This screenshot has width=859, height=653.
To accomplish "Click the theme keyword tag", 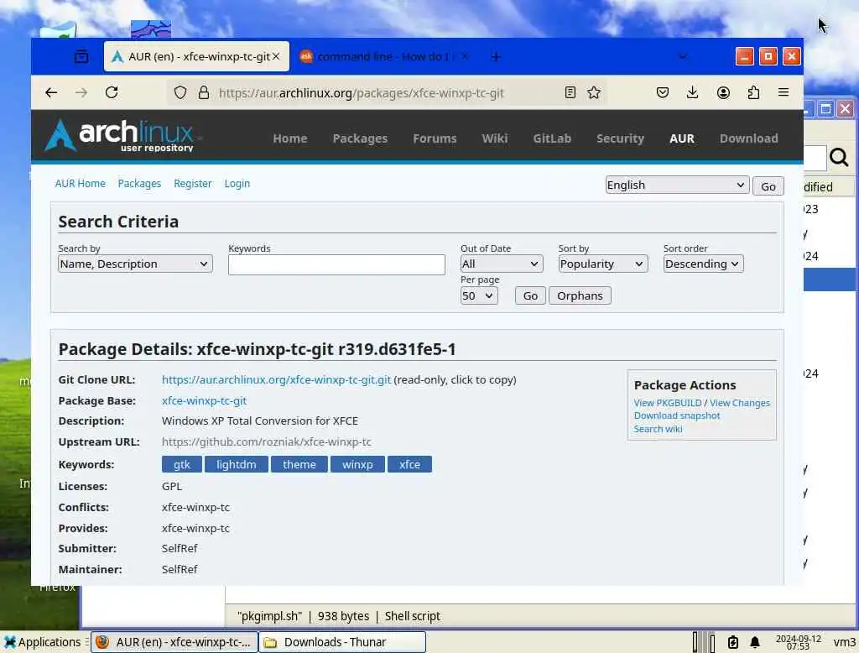I will [x=299, y=464].
